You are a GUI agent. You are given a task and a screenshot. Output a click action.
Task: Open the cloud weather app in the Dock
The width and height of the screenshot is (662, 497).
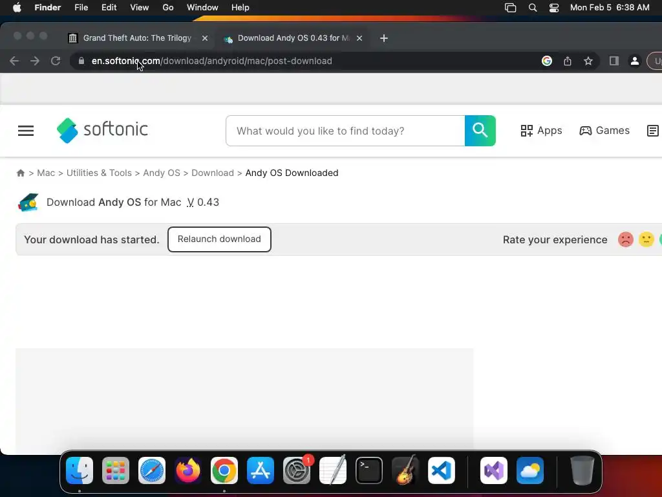tap(530, 470)
